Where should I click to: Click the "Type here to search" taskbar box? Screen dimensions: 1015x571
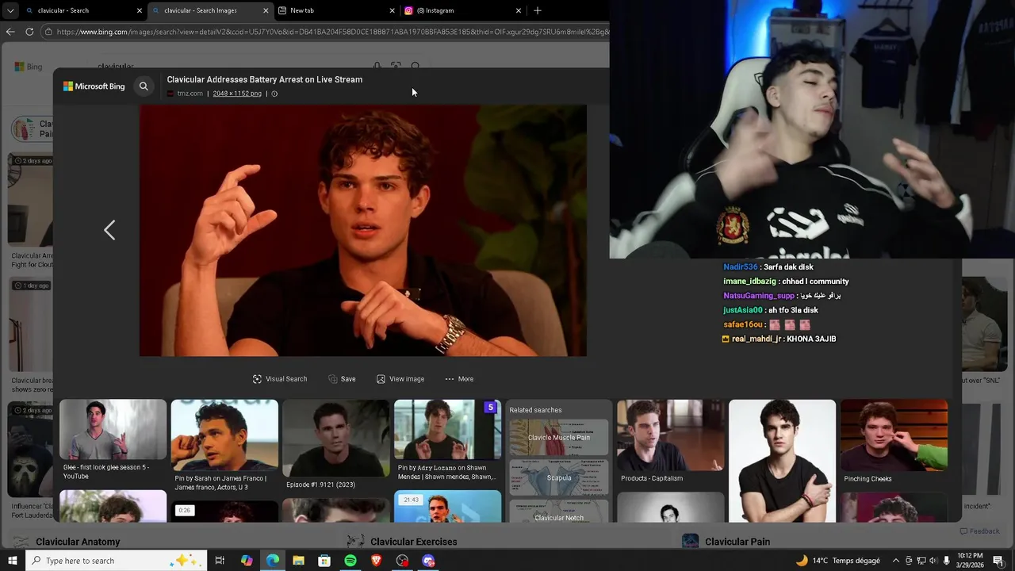116,561
